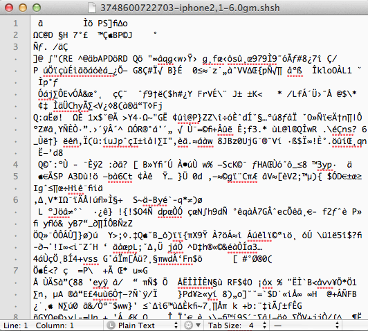The height and width of the screenshot is (331, 368).
Task: Click the underlined word 'eyÿ' below line 7
Action: (x=101, y=283)
